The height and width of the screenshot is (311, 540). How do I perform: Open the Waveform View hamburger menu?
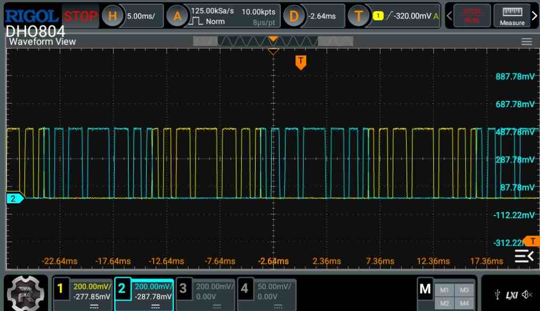click(x=526, y=41)
